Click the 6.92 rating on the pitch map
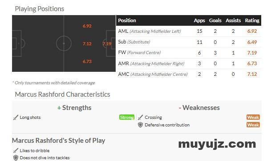267x161 pixels. (87, 26)
